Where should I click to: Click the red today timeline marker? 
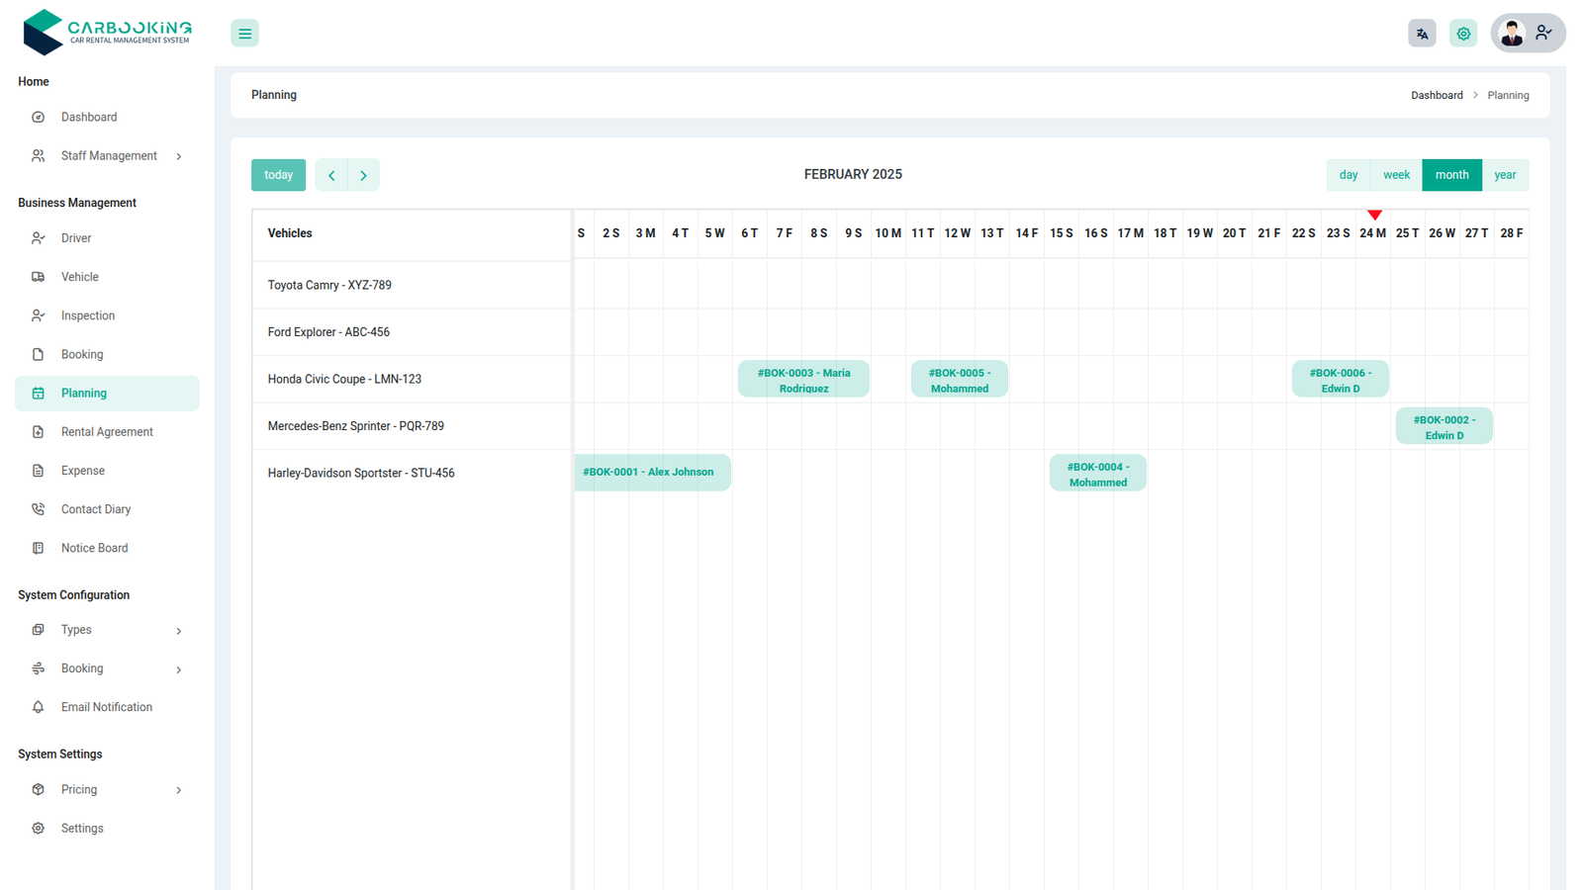coord(1374,215)
